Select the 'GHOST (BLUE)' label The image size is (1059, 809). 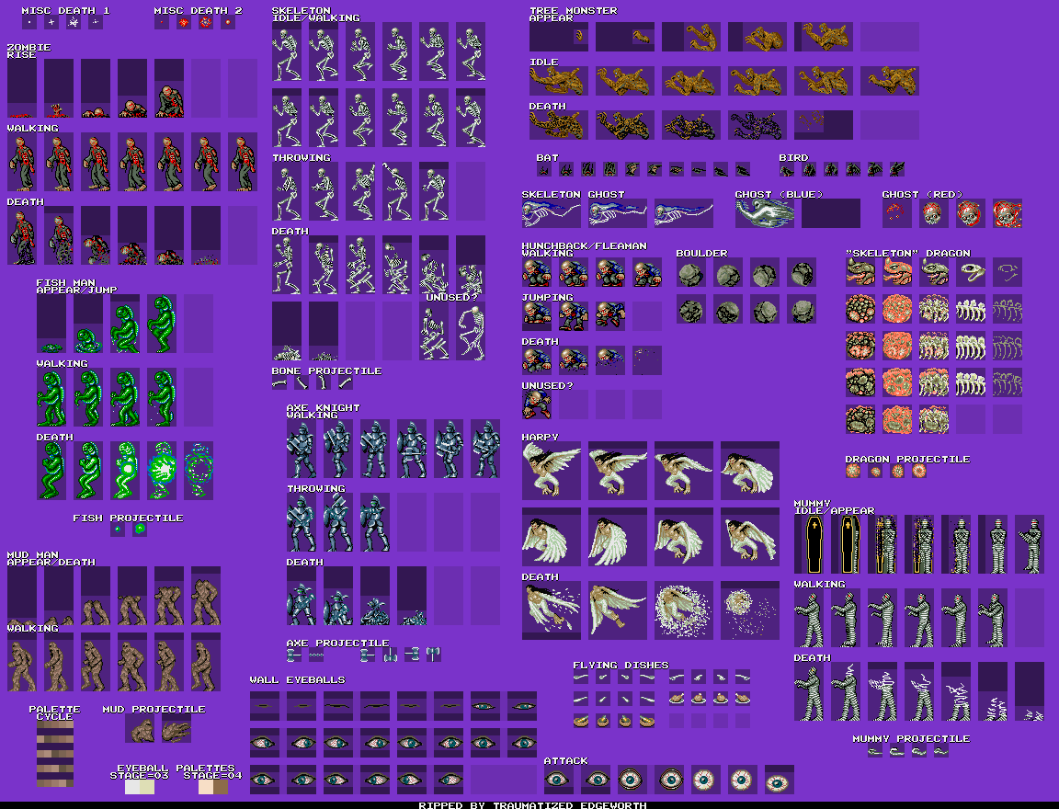click(x=780, y=195)
